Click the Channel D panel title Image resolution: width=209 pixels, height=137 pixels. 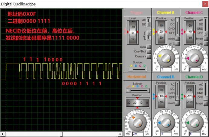point(194,77)
